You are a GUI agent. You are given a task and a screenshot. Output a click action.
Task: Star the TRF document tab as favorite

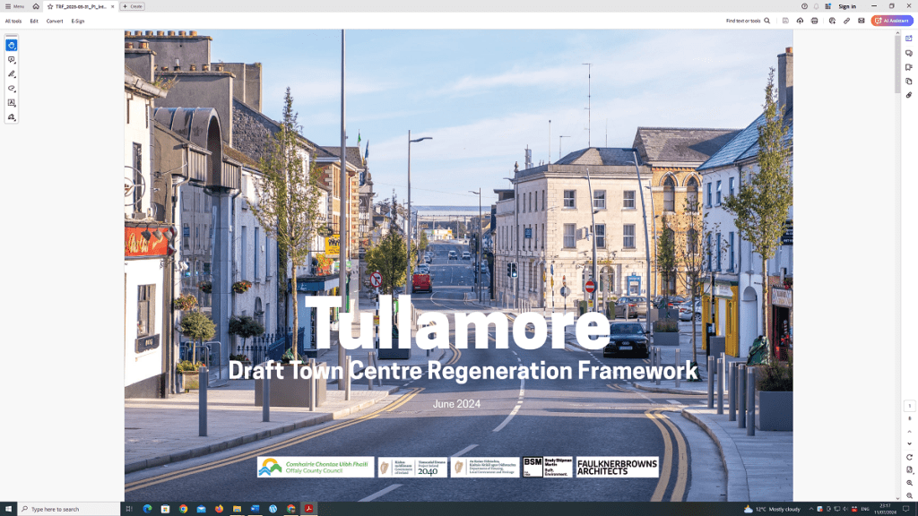pos(50,6)
